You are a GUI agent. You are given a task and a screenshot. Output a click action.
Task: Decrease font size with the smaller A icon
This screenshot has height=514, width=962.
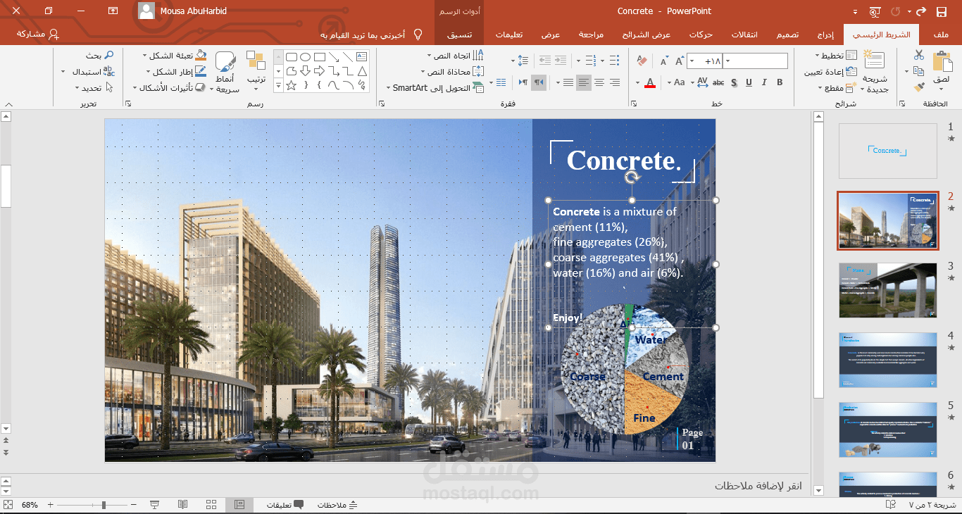(663, 62)
